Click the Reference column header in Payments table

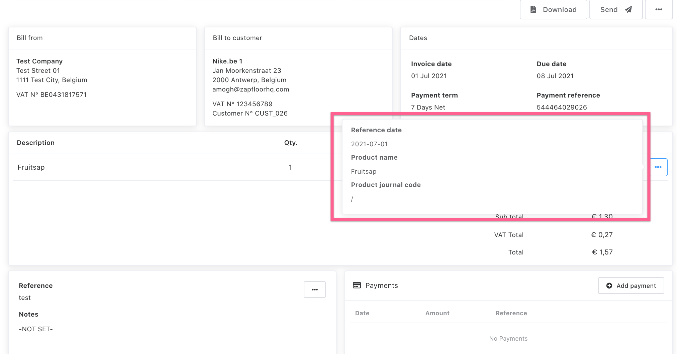[511, 313]
